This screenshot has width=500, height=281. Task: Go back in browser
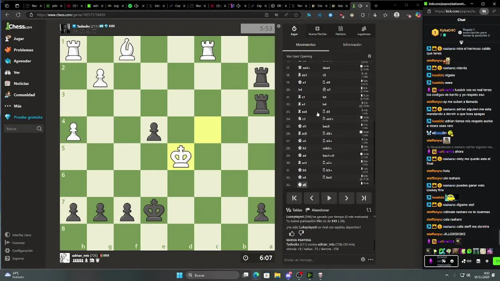point(7,15)
